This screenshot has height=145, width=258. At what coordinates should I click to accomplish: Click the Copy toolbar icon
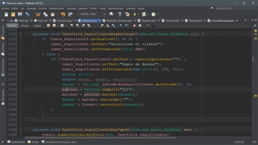pyautogui.click(x=46, y=14)
